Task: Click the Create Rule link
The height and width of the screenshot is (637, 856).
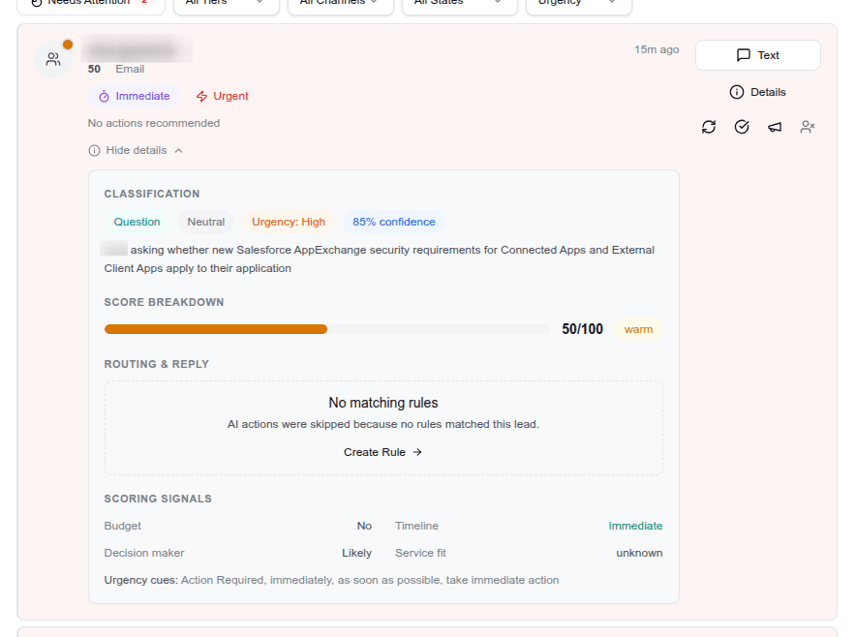Action: (x=382, y=452)
